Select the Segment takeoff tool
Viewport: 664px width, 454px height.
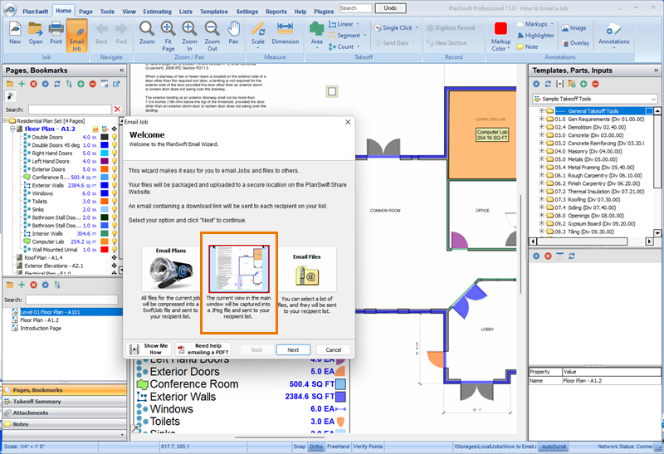click(348, 36)
